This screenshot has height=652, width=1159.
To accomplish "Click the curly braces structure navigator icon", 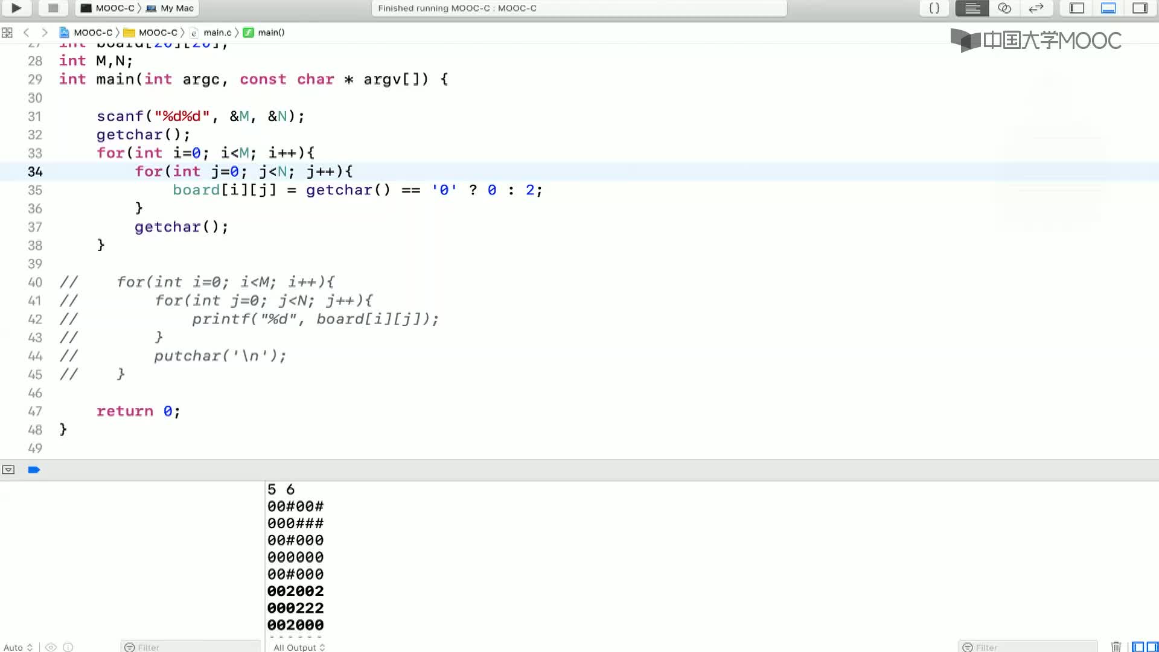I will click(x=934, y=8).
